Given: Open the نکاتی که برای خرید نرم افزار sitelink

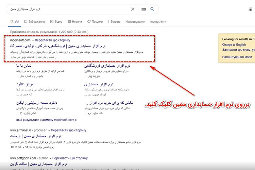Looking at the screenshot, I should pyautogui.click(x=109, y=103).
